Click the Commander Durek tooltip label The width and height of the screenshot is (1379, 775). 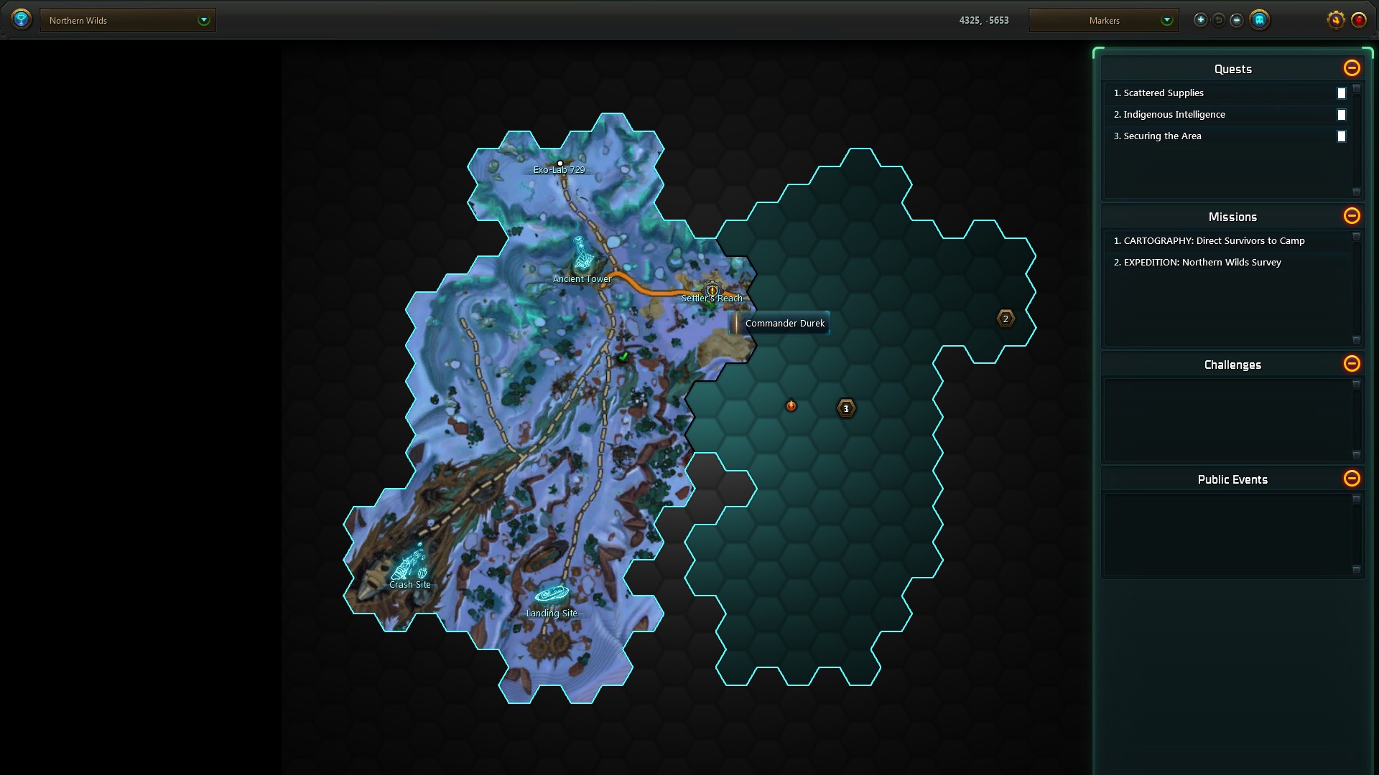[x=779, y=323]
